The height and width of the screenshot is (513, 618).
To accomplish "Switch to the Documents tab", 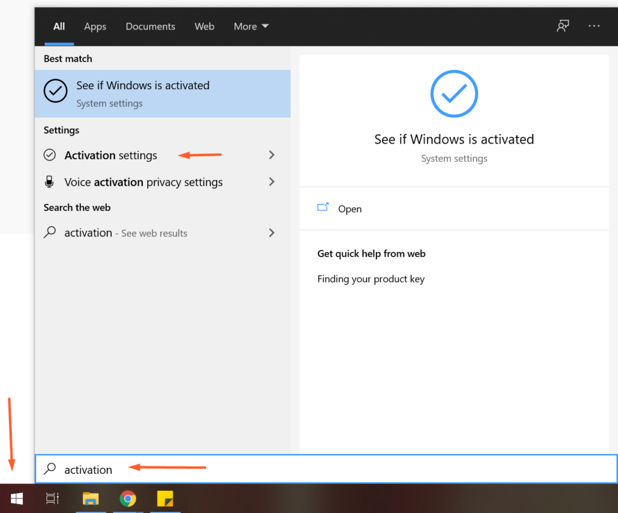I will (x=150, y=27).
